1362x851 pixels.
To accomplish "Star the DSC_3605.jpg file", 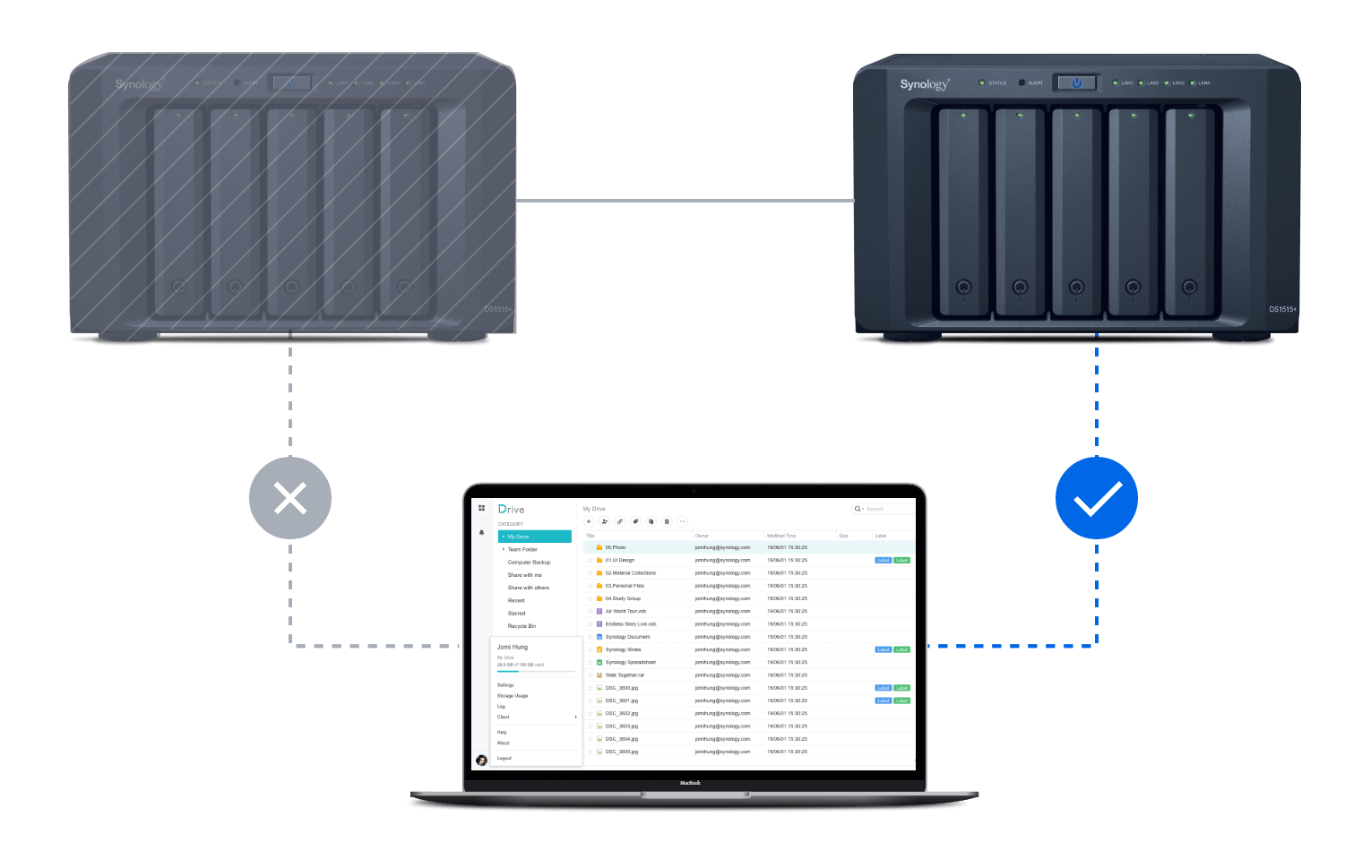I will 590,752.
